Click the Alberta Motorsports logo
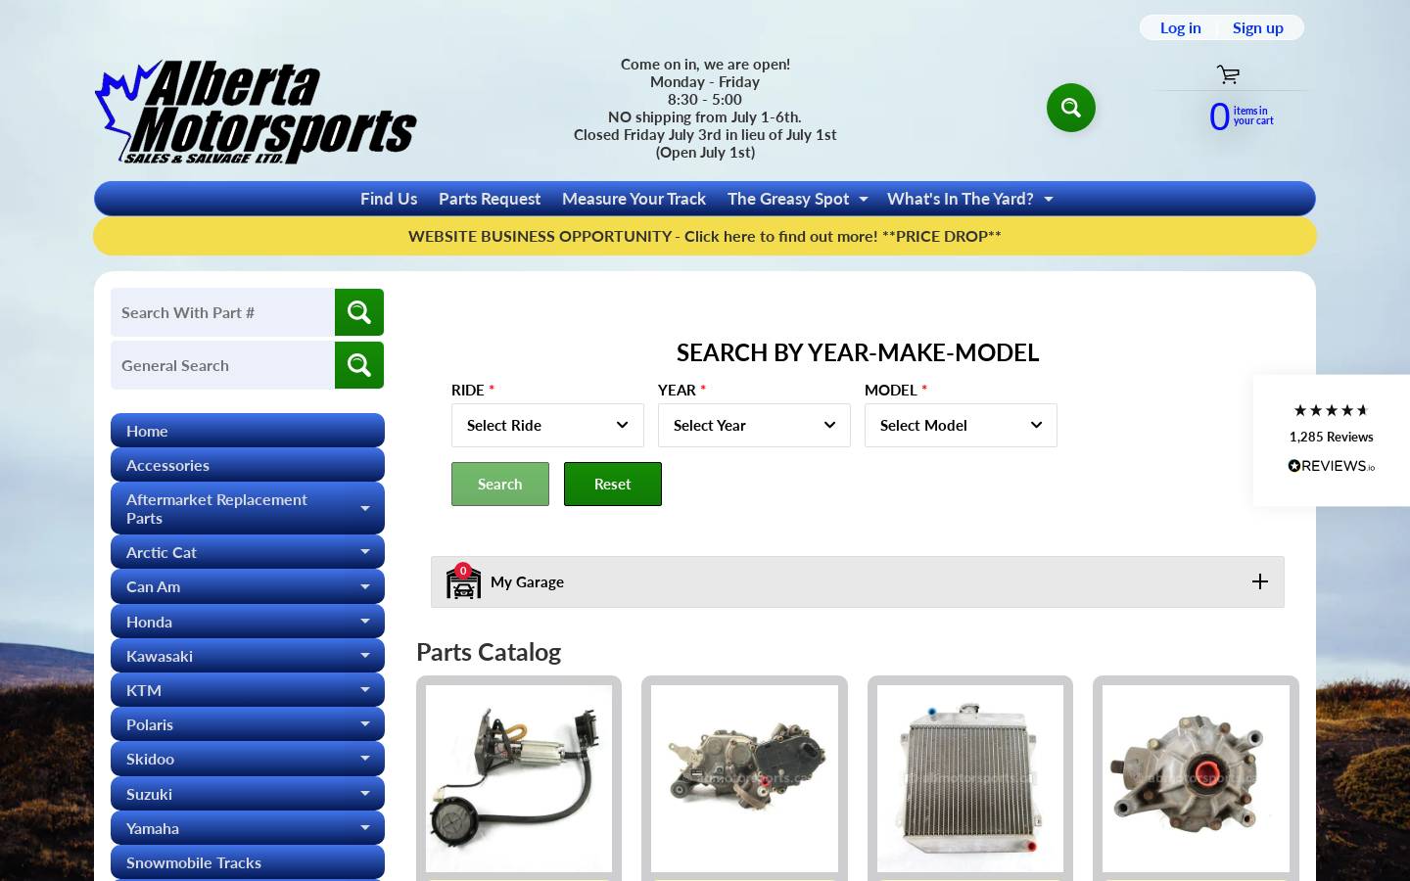Viewport: 1410px width, 881px height. (256, 112)
